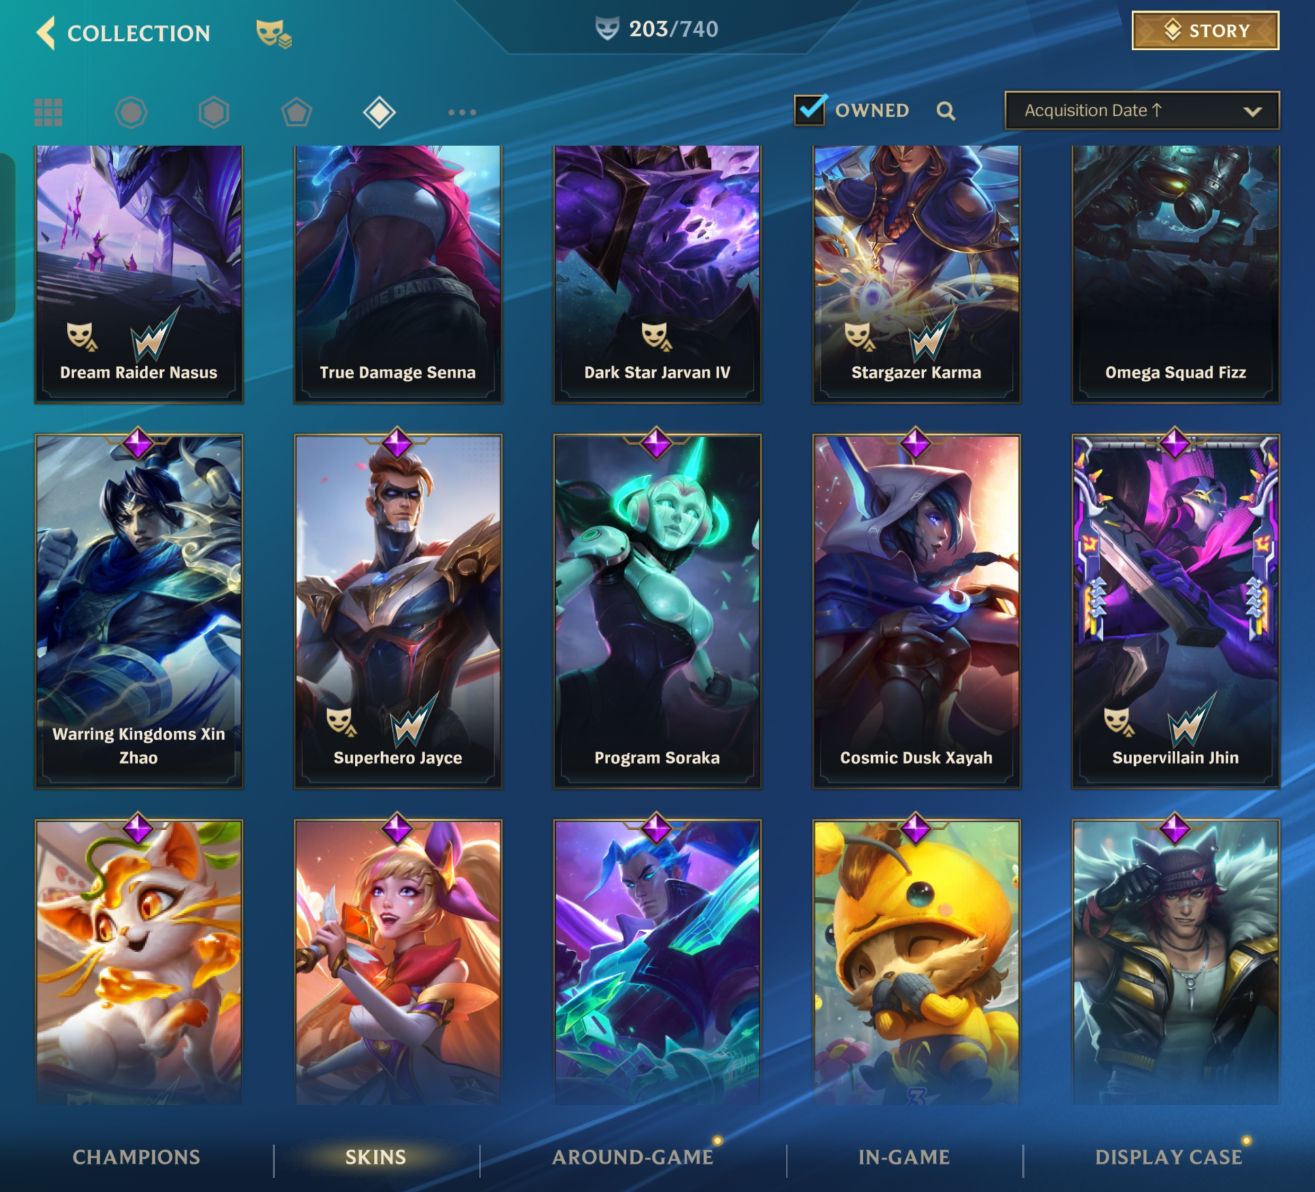Open the Program Soraka skin card
The image size is (1315, 1192).
click(x=657, y=611)
